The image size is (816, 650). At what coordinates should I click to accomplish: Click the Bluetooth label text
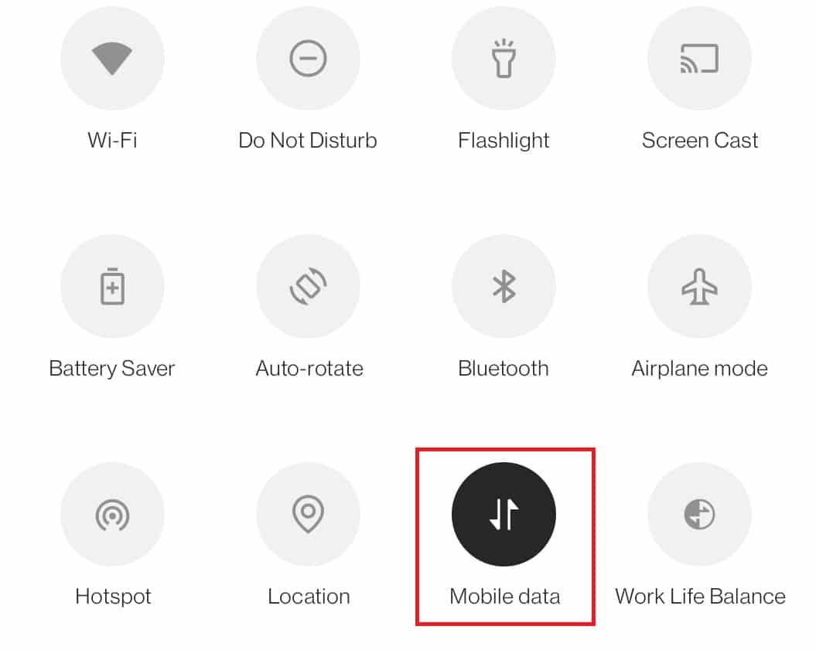point(504,369)
